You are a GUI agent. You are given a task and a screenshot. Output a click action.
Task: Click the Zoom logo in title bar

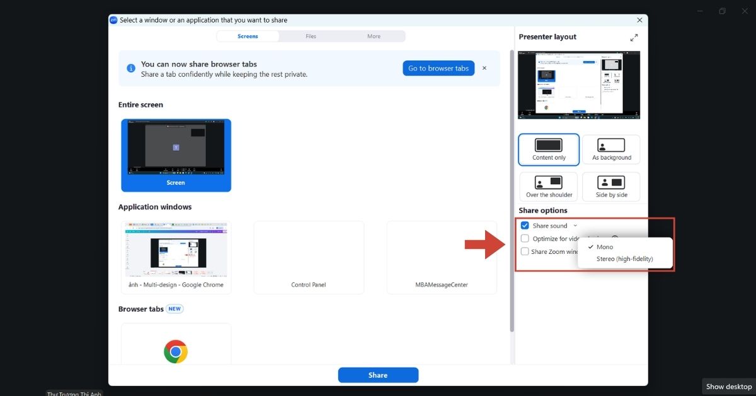click(x=113, y=20)
